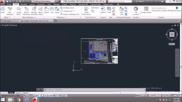Viewport: 182px width, 102px height.
Task: Insert a Field
Action: coord(109,10)
